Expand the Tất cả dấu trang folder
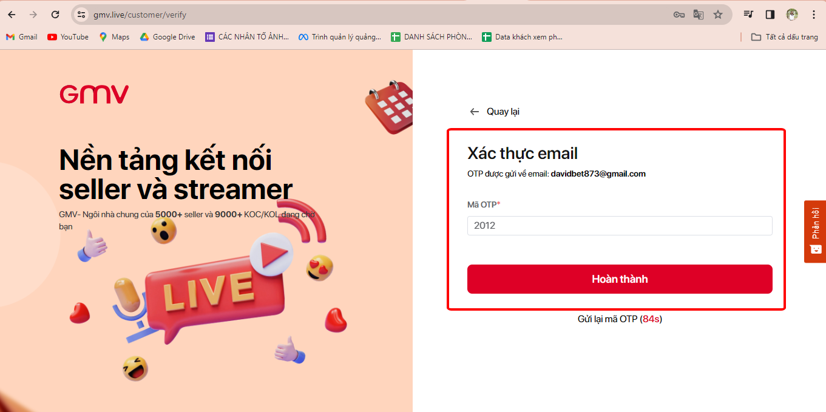The height and width of the screenshot is (412, 826). coord(785,37)
